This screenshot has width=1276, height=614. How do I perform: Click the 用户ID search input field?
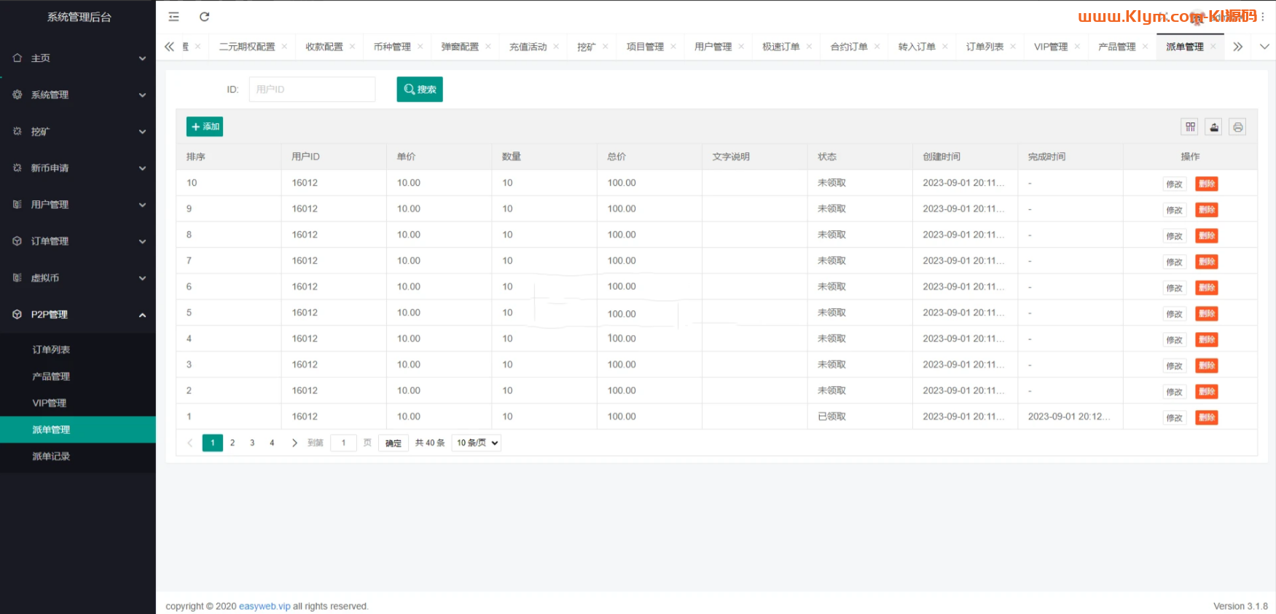coord(312,90)
